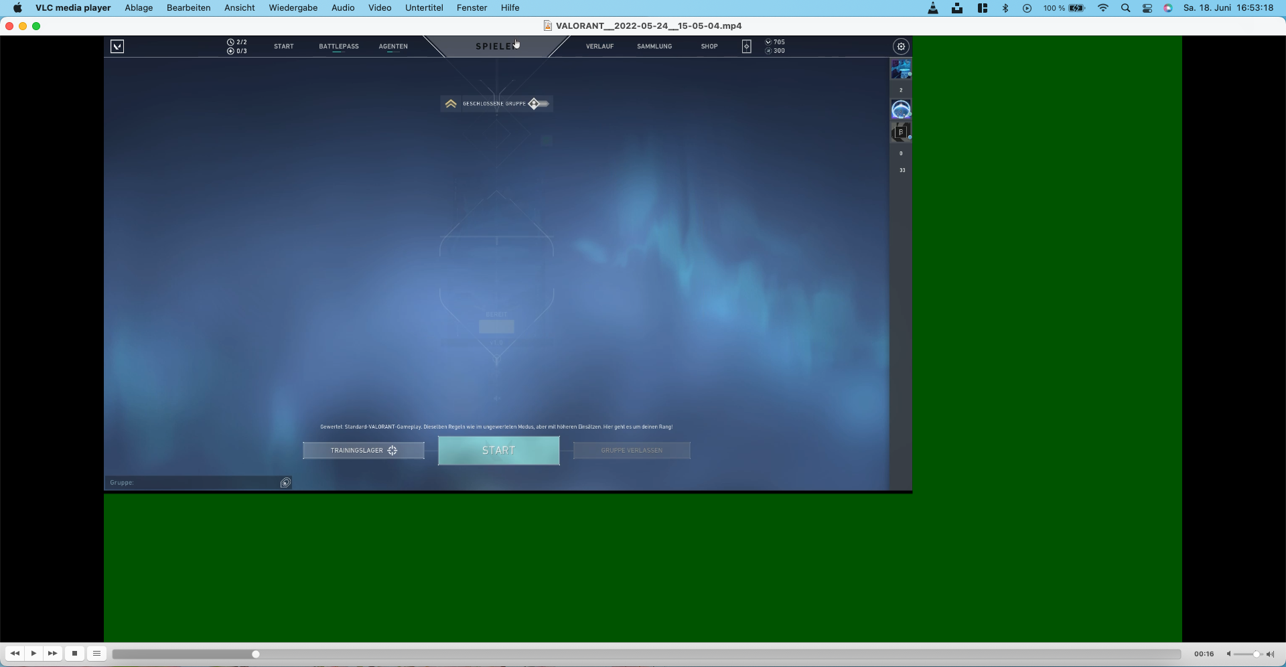
Task: Open the SAMMLUNG tab
Action: click(654, 46)
